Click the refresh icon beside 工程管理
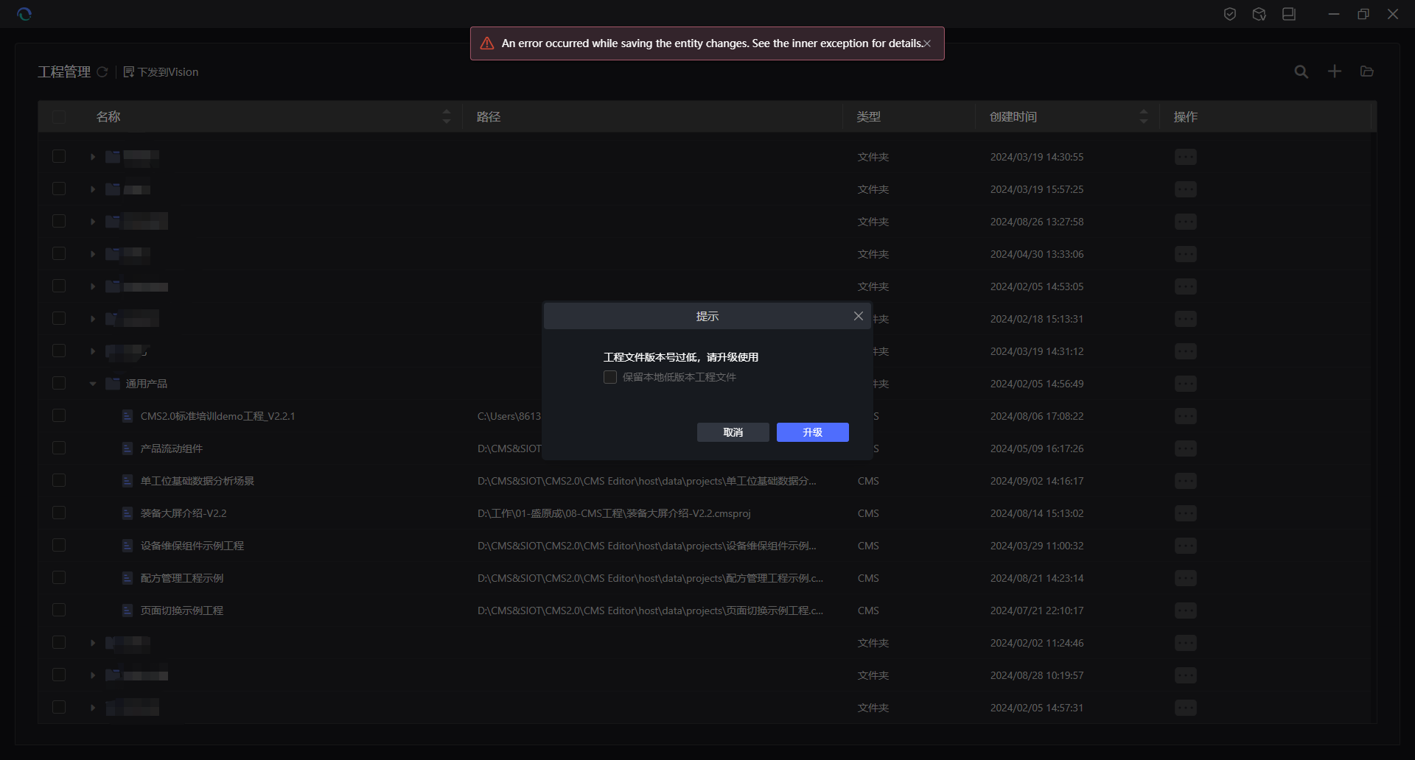The width and height of the screenshot is (1415, 760). (x=102, y=72)
